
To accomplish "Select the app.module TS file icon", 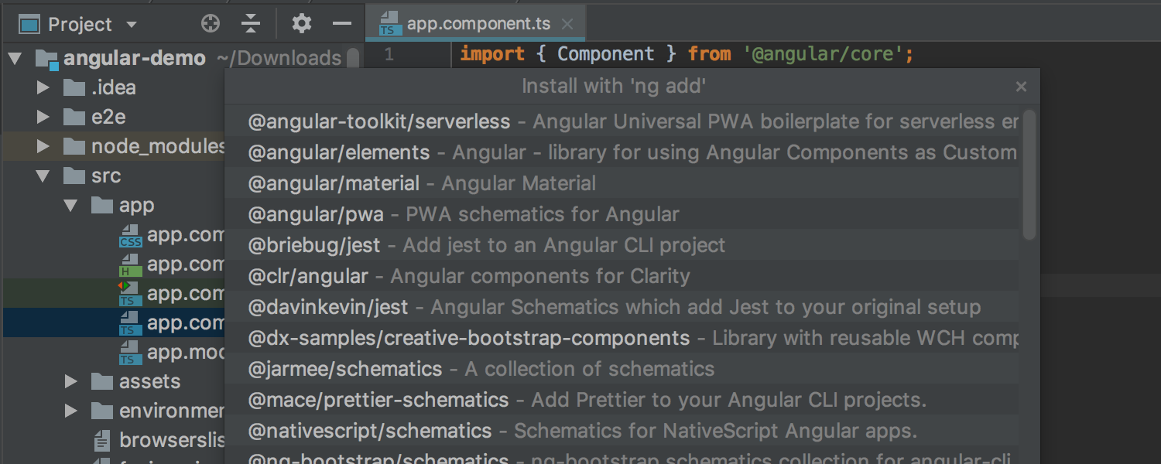I will (130, 353).
